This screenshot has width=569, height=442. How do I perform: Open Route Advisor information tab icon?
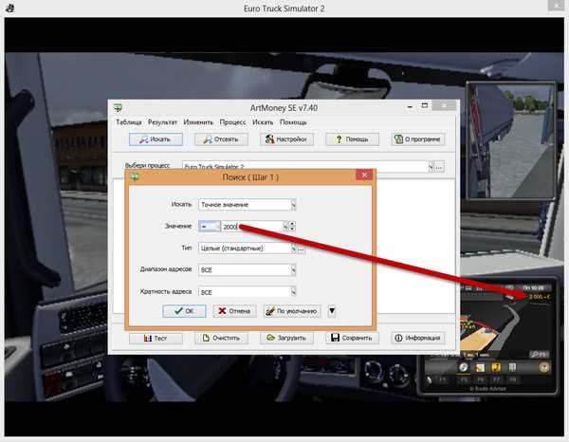(512, 368)
